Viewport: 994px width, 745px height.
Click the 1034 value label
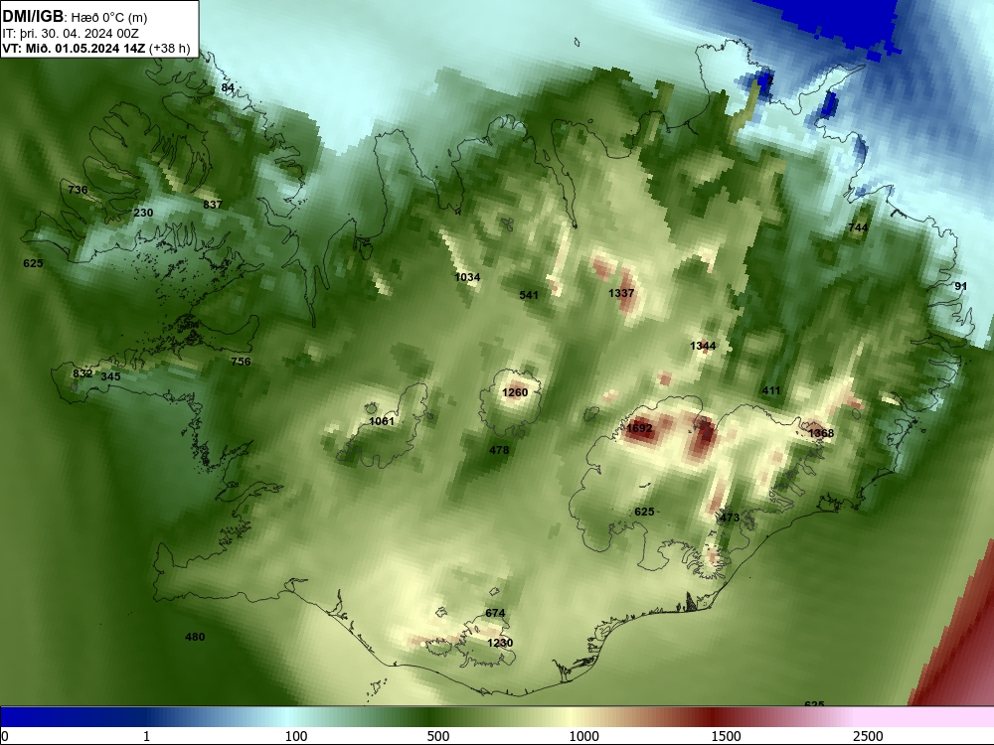(x=467, y=277)
